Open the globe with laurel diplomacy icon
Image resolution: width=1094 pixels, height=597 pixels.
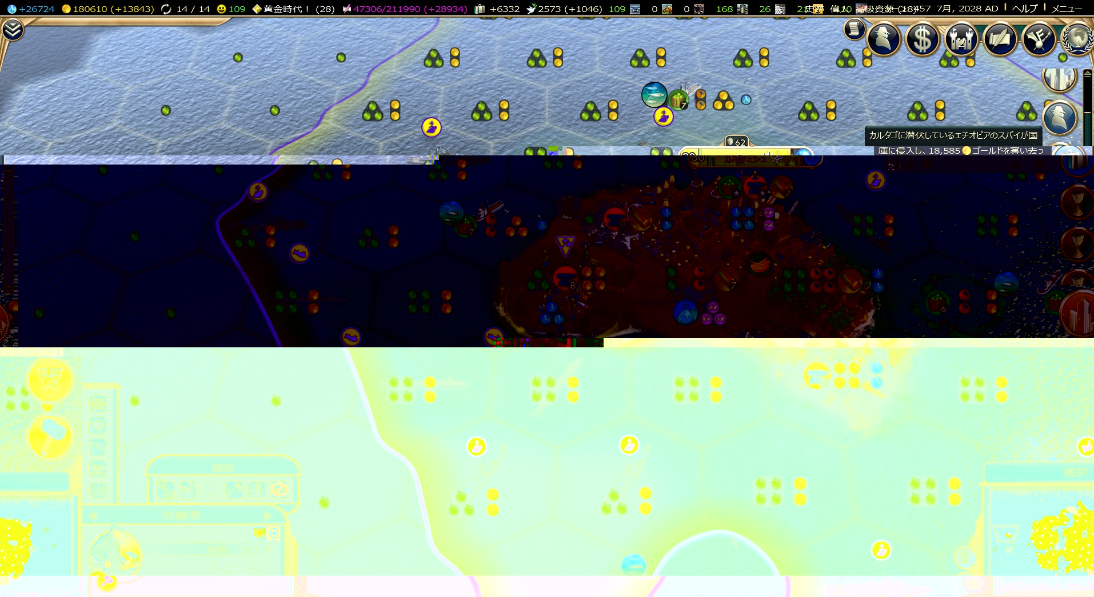[1077, 39]
